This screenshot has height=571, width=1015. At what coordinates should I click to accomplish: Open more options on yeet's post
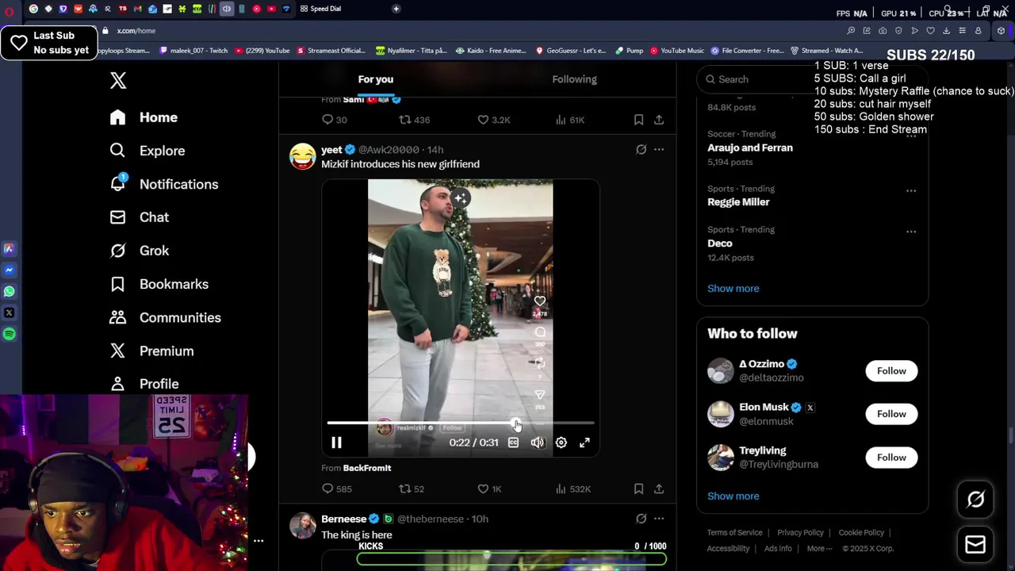659,149
